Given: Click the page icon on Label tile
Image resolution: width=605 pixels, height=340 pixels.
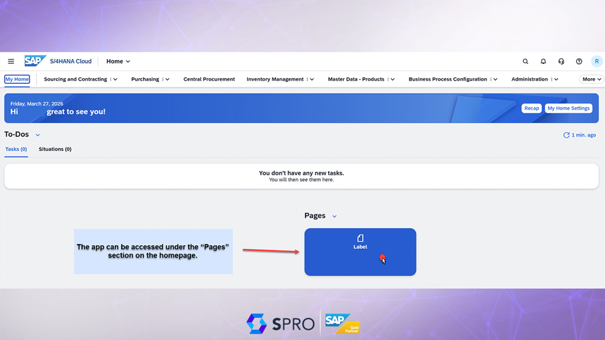Looking at the screenshot, I should click(x=360, y=238).
